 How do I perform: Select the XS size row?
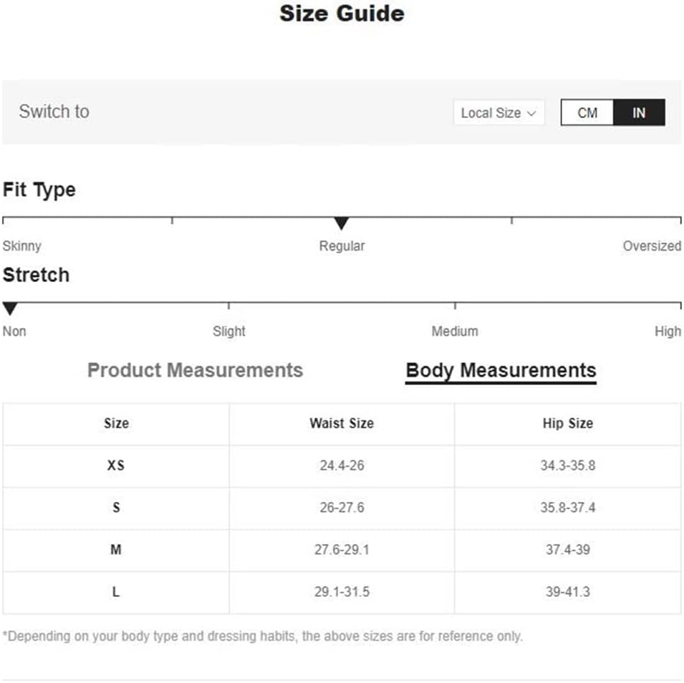pos(342,466)
